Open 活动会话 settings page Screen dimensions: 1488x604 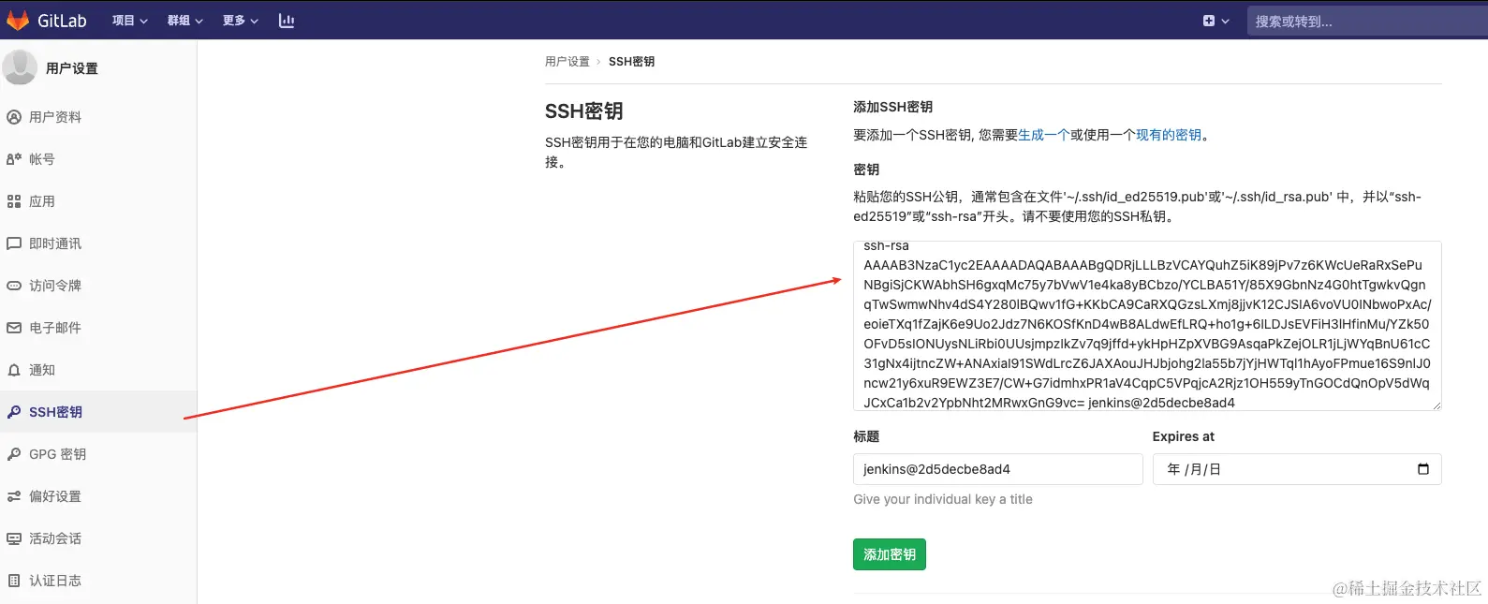pyautogui.click(x=98, y=538)
